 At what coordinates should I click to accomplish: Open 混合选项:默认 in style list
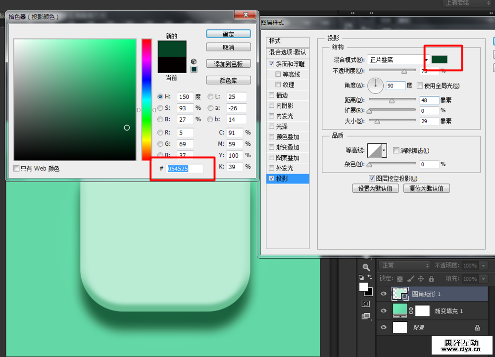tap(288, 52)
